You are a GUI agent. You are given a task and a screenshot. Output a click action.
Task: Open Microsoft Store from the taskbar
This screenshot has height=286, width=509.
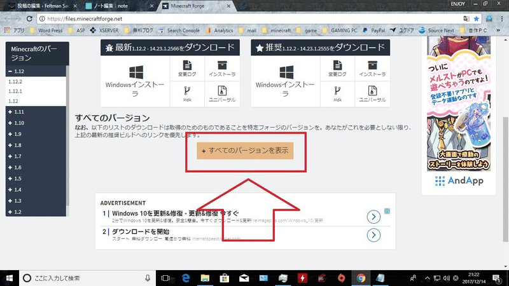pyautogui.click(x=225, y=278)
